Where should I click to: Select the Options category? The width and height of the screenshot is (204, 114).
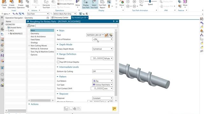click(34, 55)
